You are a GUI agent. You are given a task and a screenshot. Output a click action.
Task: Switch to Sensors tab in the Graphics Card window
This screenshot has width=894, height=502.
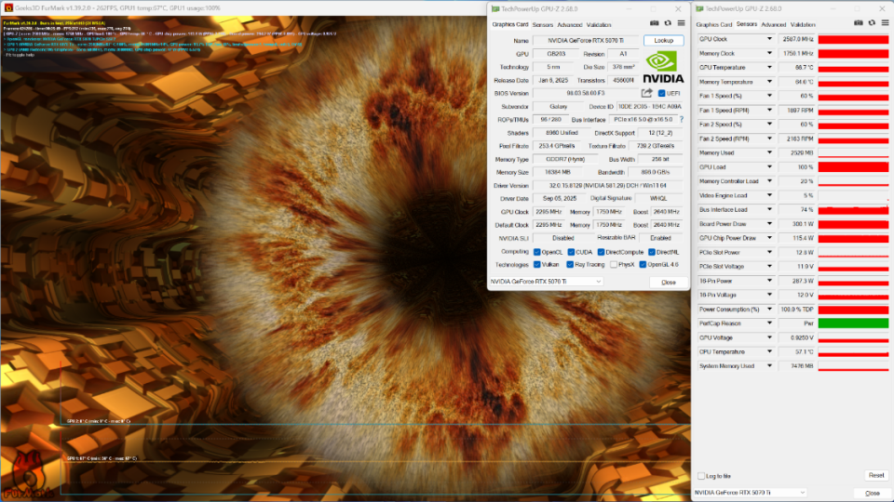543,25
